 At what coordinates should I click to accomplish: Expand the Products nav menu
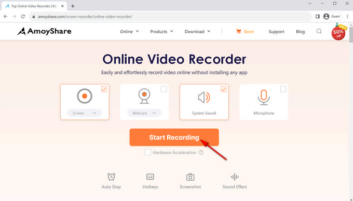tap(161, 32)
